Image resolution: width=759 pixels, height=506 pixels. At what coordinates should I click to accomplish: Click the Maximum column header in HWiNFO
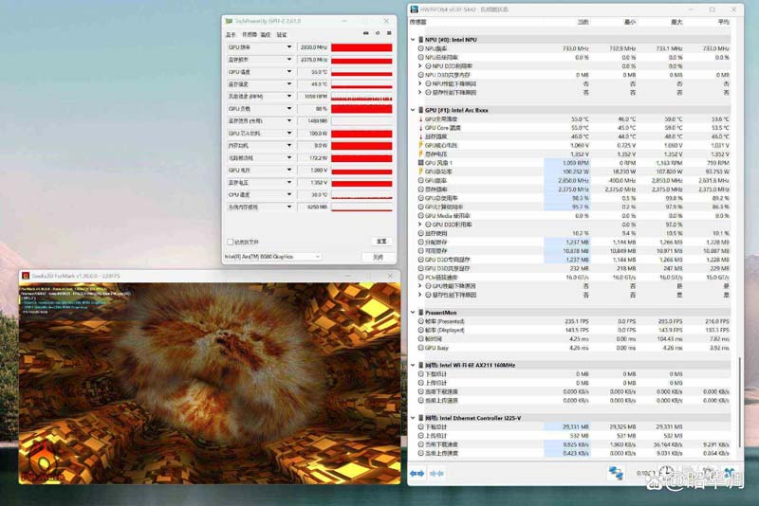[676, 22]
